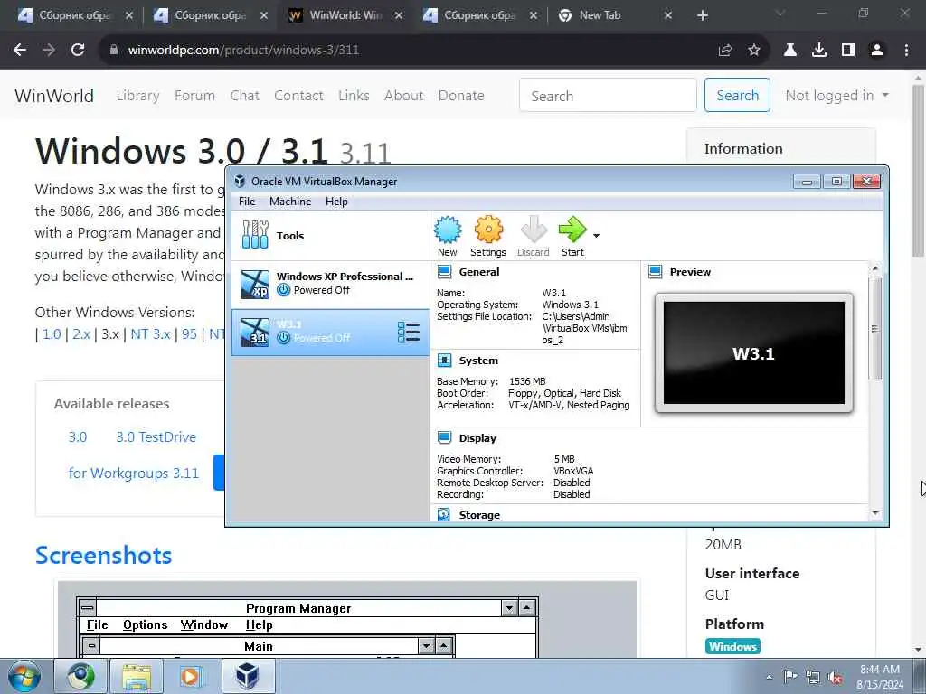The width and height of the screenshot is (926, 694).
Task: Click the WinWorld Search button
Action: pyautogui.click(x=737, y=95)
